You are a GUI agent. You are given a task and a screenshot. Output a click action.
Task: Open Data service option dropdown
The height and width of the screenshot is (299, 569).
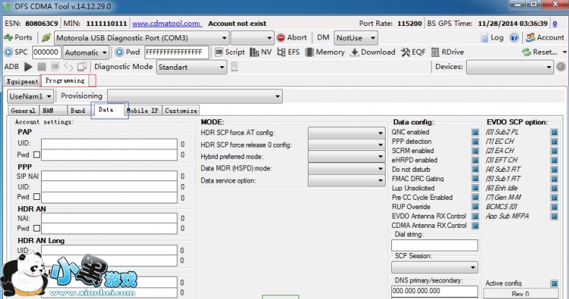pos(347,180)
